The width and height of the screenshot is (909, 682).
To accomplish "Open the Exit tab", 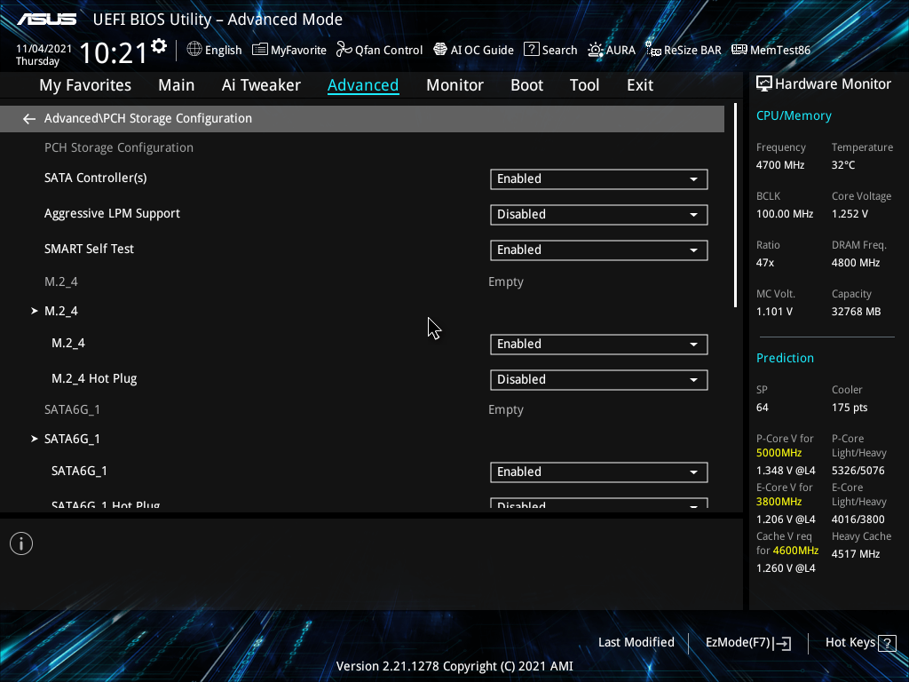I will pos(640,85).
